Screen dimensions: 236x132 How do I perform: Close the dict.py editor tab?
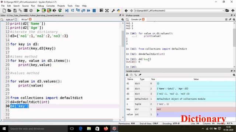30,19
